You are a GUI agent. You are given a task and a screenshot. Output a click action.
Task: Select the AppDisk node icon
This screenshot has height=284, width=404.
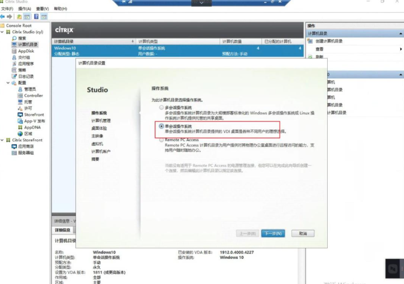click(14, 51)
